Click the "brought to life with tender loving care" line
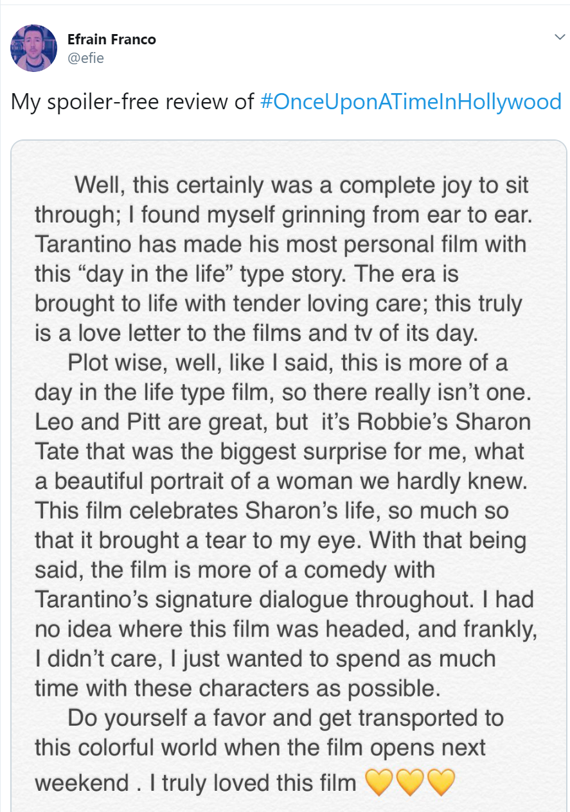 (x=279, y=304)
